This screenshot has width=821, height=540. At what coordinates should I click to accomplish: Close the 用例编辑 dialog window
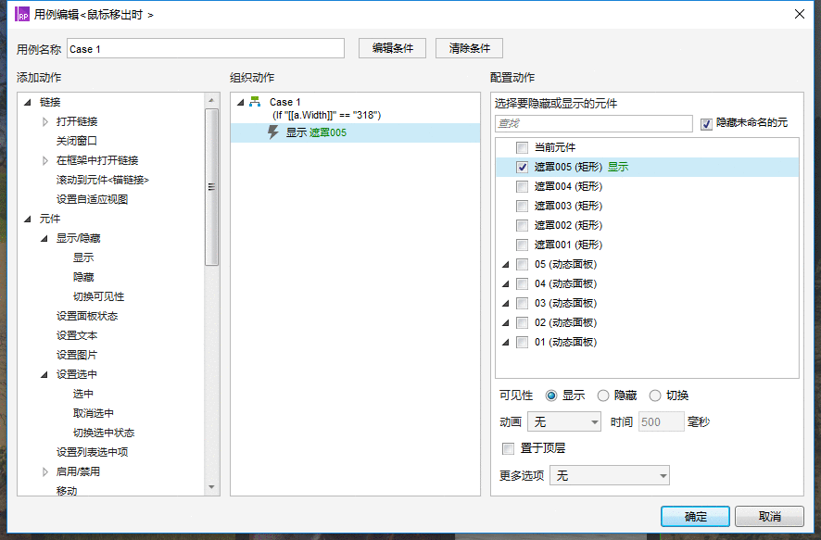[x=800, y=14]
